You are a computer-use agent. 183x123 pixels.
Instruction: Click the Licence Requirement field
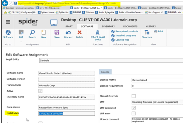click(157, 86)
